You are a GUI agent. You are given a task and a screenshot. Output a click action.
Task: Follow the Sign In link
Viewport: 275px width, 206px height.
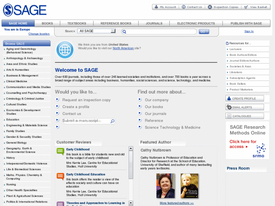pyautogui.click(x=249, y=31)
